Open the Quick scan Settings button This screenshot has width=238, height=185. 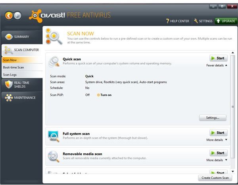click(x=213, y=118)
